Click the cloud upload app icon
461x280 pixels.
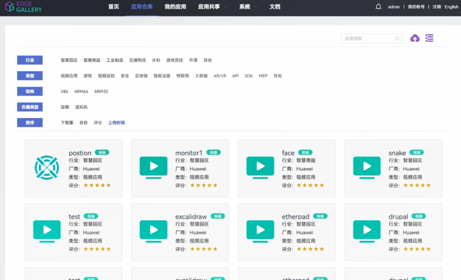coord(415,38)
